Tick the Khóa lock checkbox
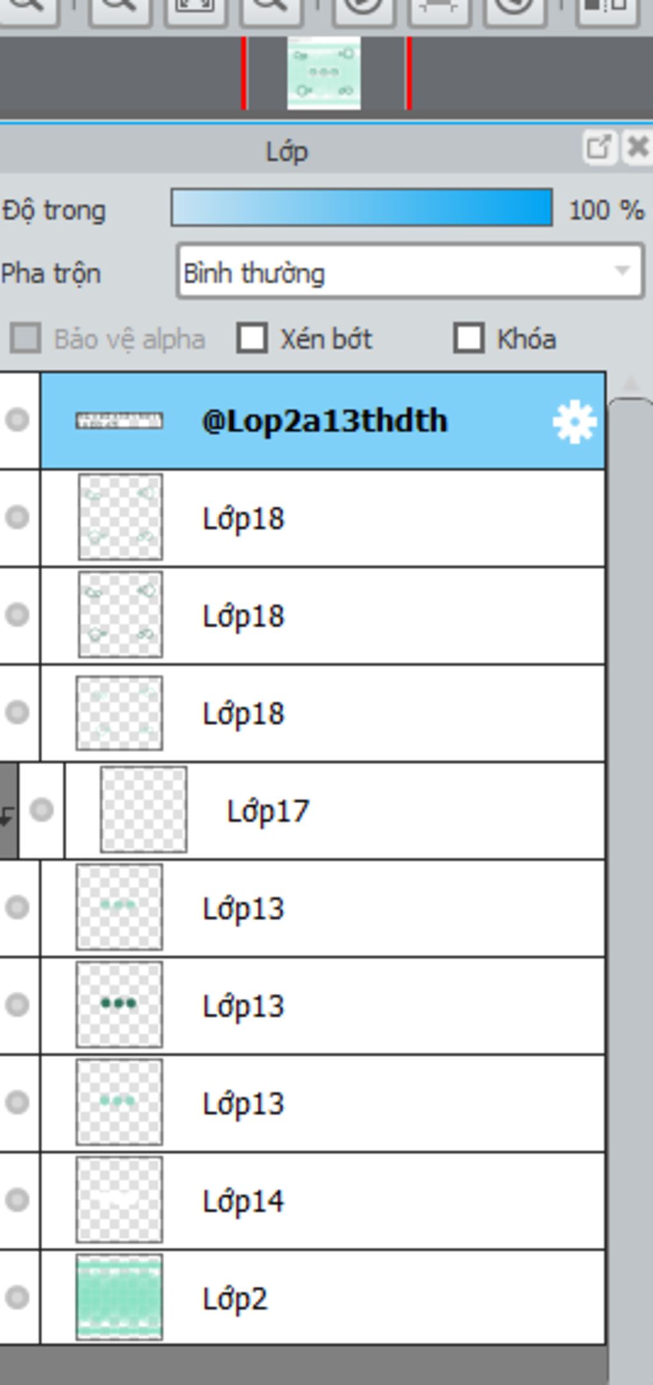 [469, 338]
